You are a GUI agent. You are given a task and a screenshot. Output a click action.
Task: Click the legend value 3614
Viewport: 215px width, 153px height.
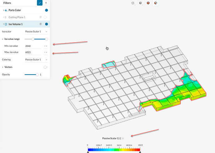(x=119, y=145)
